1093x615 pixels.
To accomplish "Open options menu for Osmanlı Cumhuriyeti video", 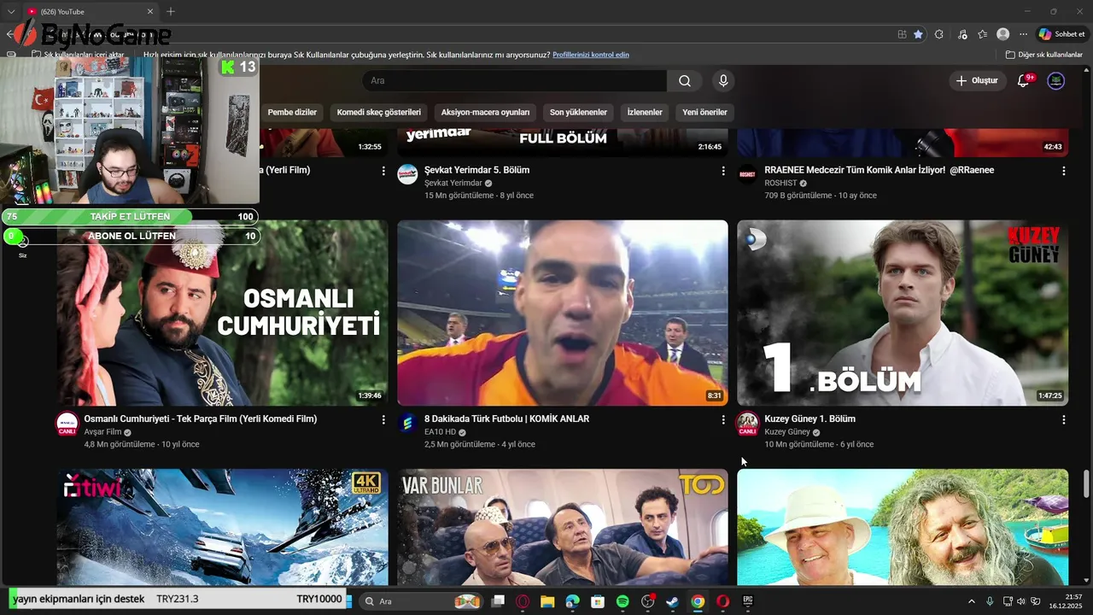I will (383, 419).
